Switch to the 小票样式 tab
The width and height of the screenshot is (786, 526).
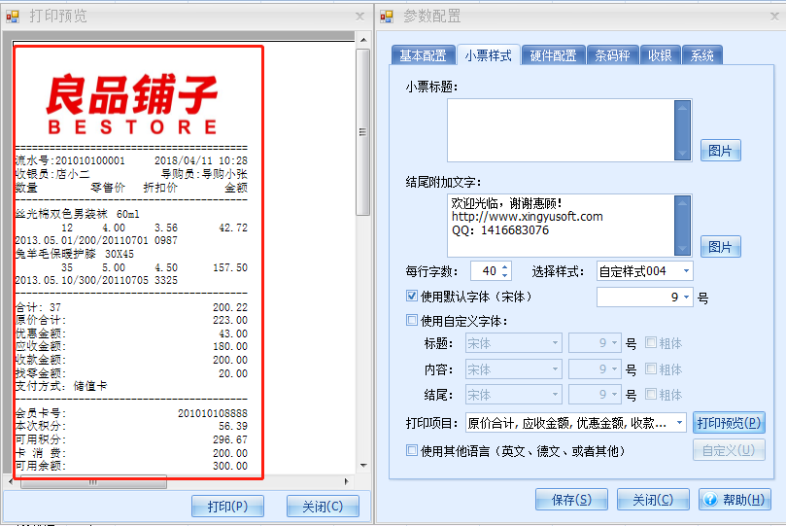tap(488, 54)
